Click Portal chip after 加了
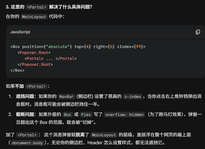The image size is (205, 149). (27, 135)
